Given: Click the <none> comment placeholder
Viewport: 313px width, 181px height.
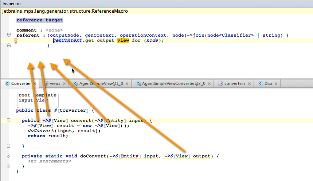Looking at the screenshot, I should 54,30.
